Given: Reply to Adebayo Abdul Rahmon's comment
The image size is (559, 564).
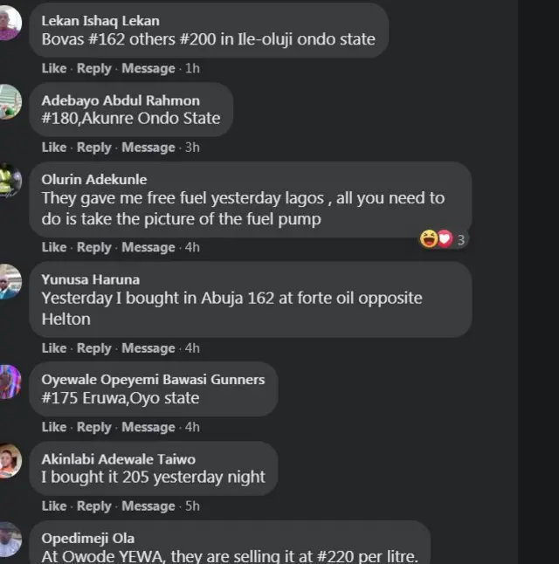Looking at the screenshot, I should tap(94, 148).
